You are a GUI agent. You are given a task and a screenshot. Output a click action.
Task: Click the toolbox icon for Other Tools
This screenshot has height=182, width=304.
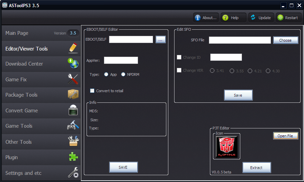[73, 141]
